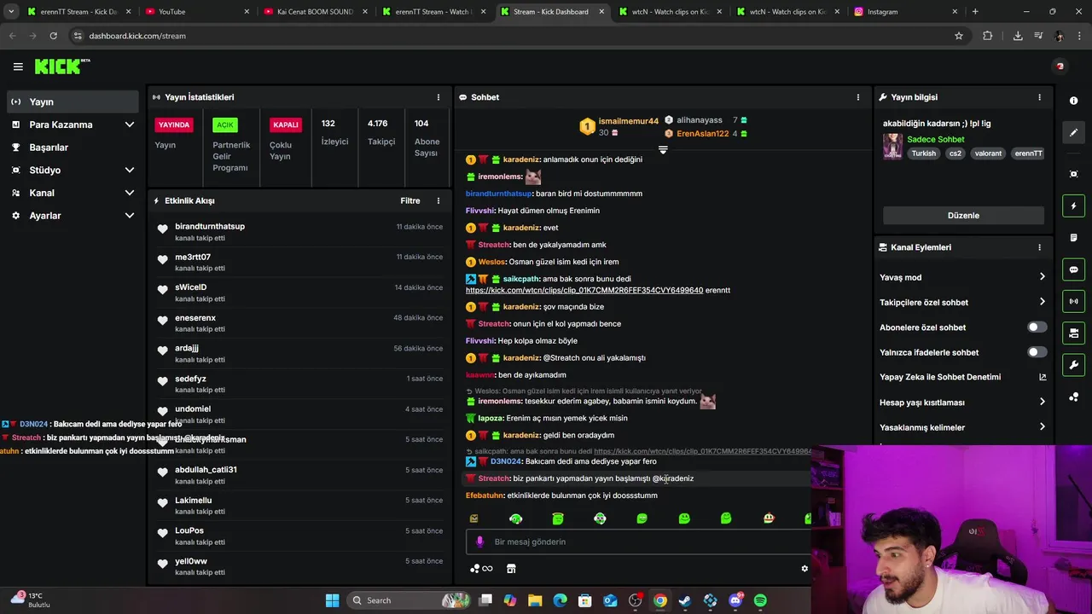
Task: Click the chat bubble icon in right rail
Action: tap(1073, 269)
